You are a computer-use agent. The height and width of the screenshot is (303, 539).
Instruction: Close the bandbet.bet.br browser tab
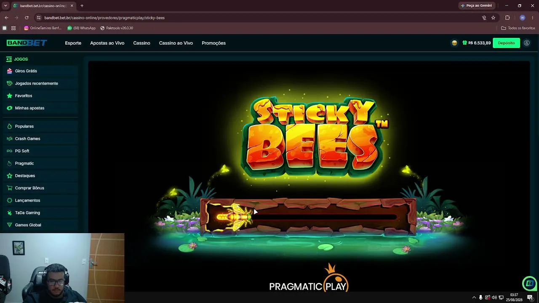pos(72,6)
